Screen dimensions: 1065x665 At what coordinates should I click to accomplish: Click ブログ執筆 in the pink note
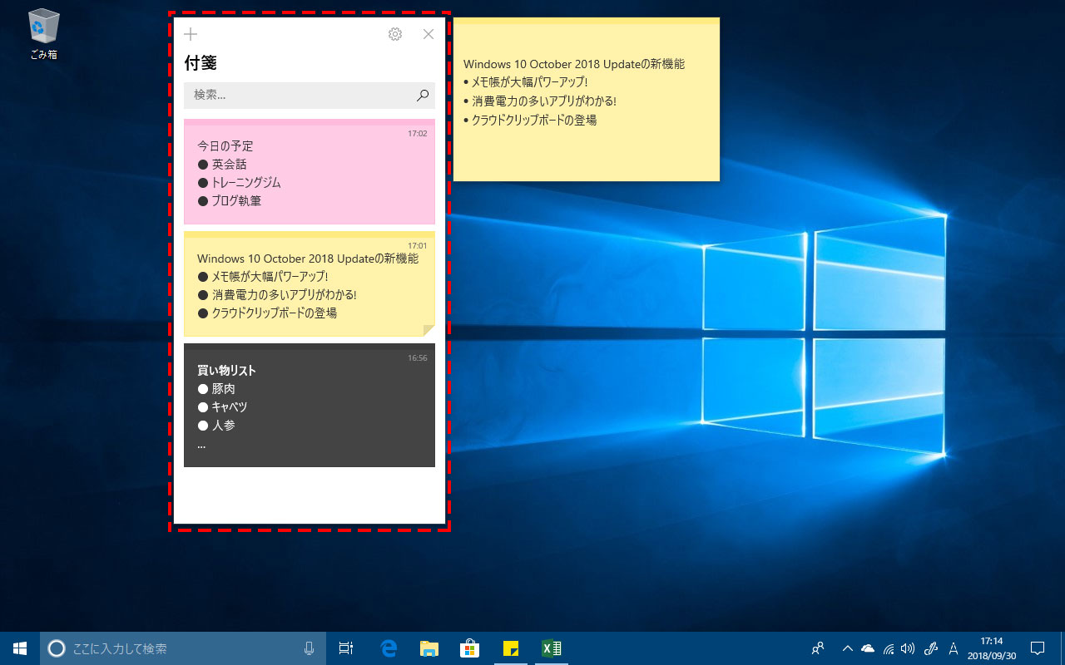(236, 201)
